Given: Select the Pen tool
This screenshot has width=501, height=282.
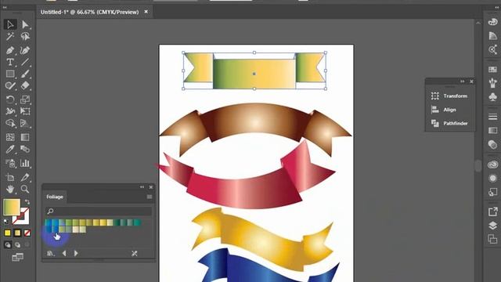Looking at the screenshot, I should pos(10,50).
